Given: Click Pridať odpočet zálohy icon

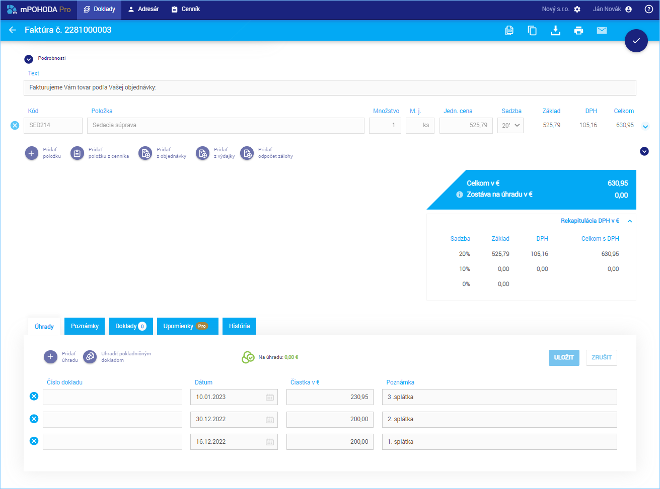Looking at the screenshot, I should click(247, 153).
